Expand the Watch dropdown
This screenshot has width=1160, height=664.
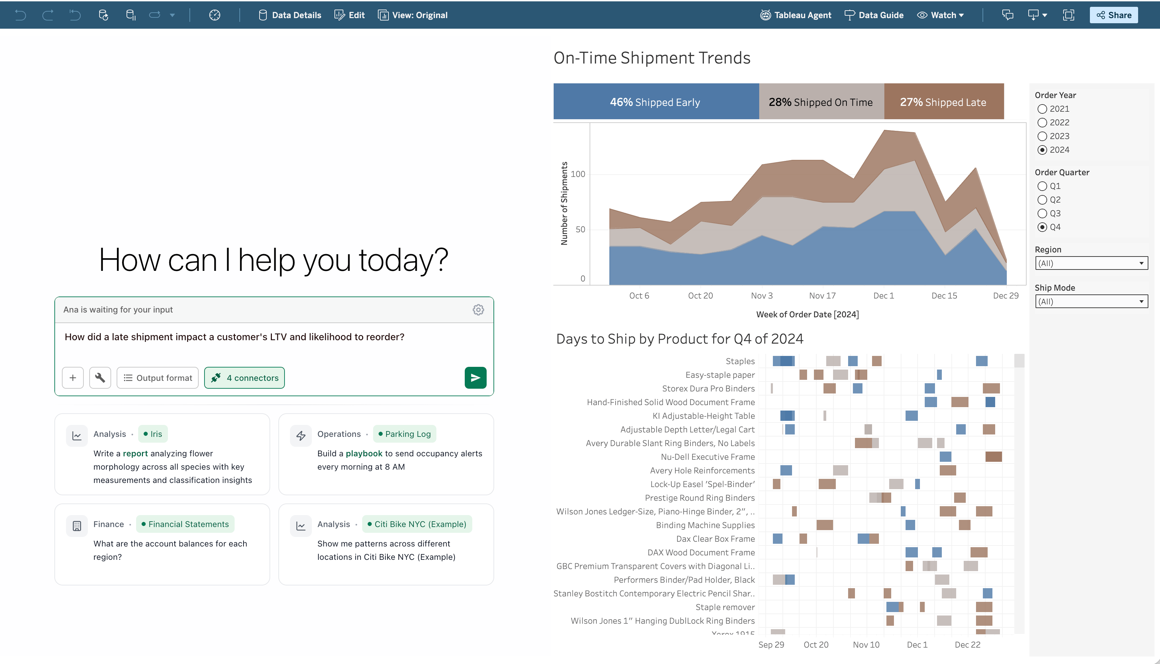pos(940,15)
